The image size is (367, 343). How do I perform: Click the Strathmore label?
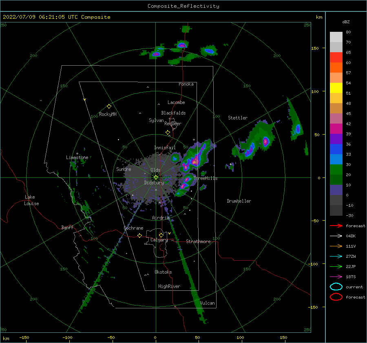pyautogui.click(x=198, y=241)
